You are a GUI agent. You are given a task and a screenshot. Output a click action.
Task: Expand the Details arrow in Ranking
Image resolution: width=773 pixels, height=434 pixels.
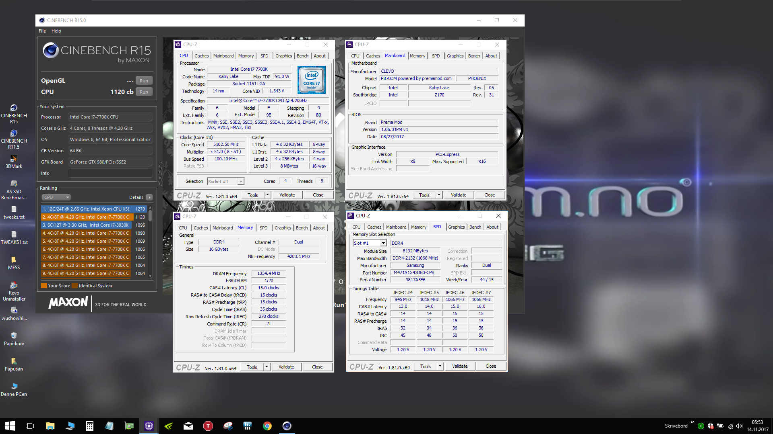[149, 197]
